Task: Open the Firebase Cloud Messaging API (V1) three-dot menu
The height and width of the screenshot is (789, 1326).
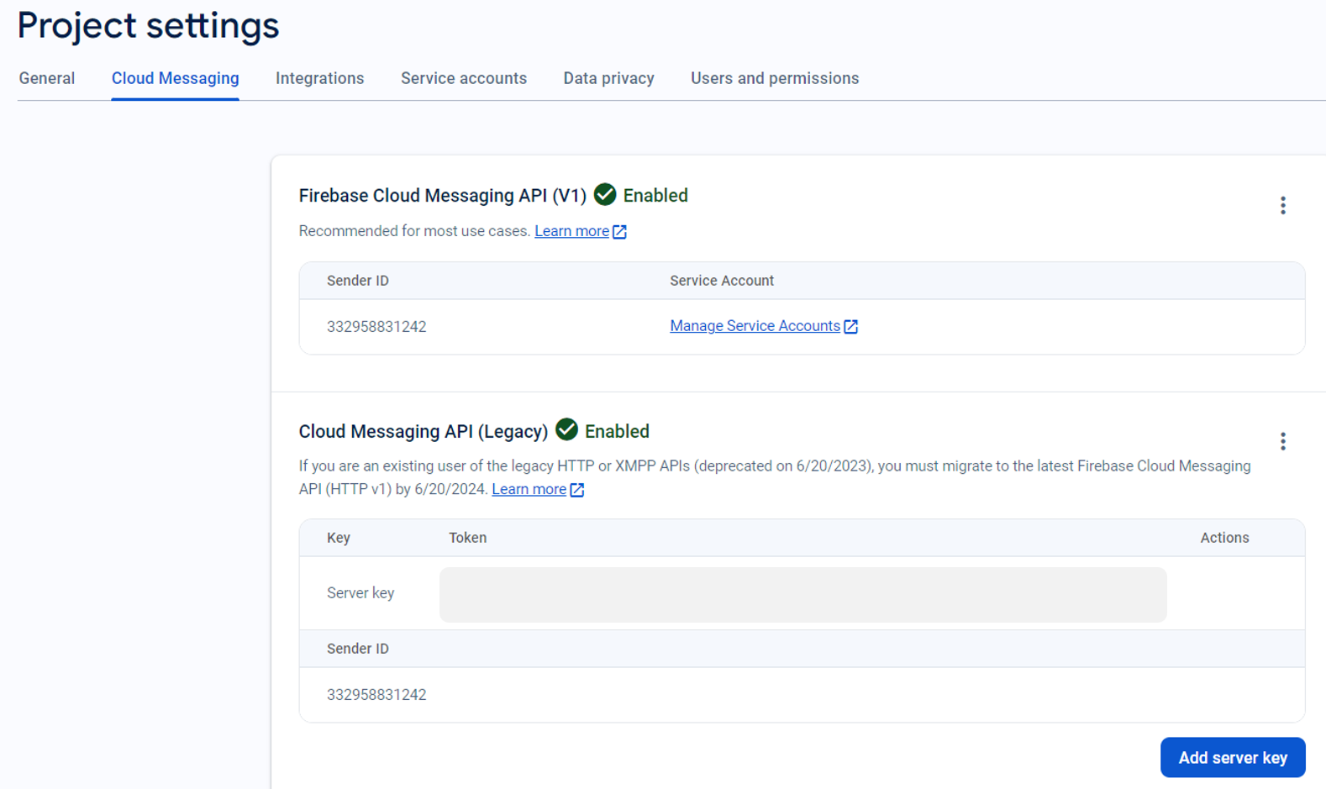Action: [x=1282, y=206]
